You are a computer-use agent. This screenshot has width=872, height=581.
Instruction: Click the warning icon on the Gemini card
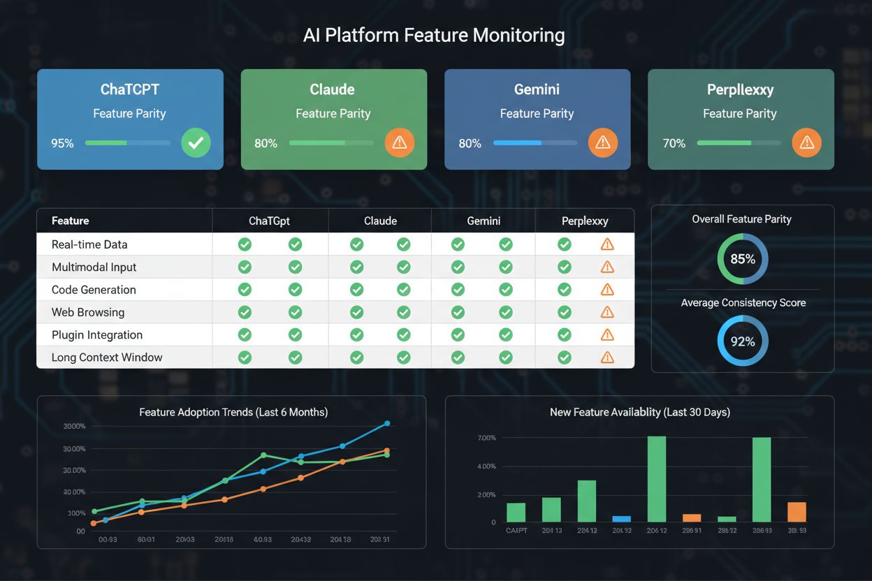(603, 143)
